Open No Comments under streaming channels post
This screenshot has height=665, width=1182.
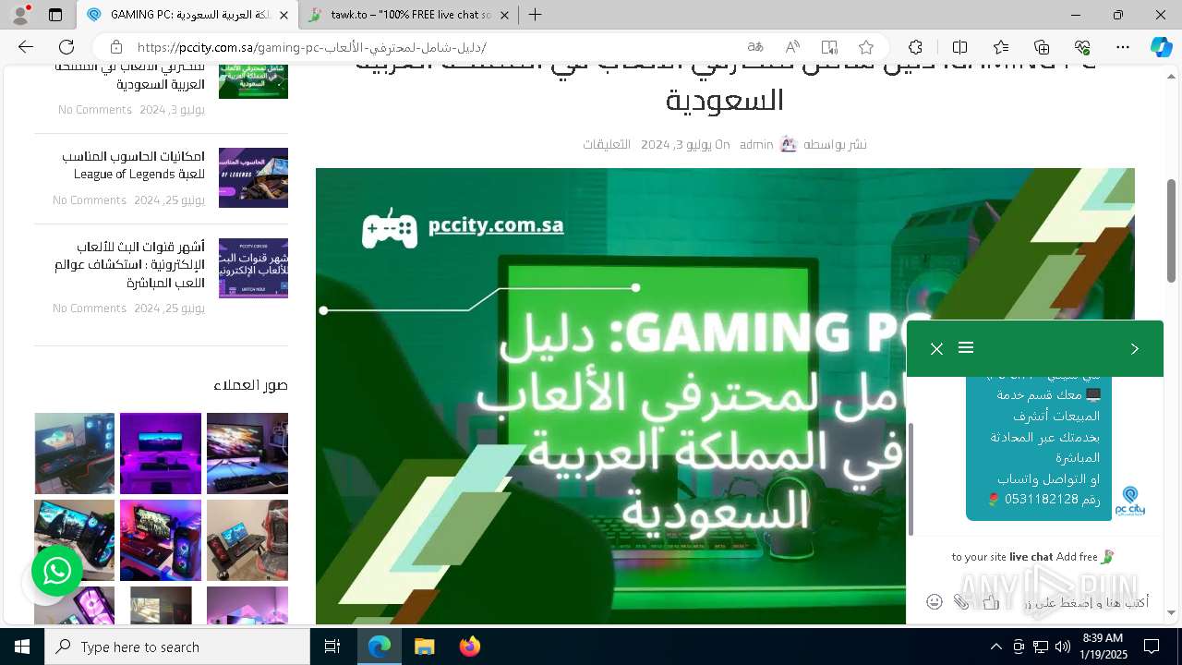click(90, 308)
